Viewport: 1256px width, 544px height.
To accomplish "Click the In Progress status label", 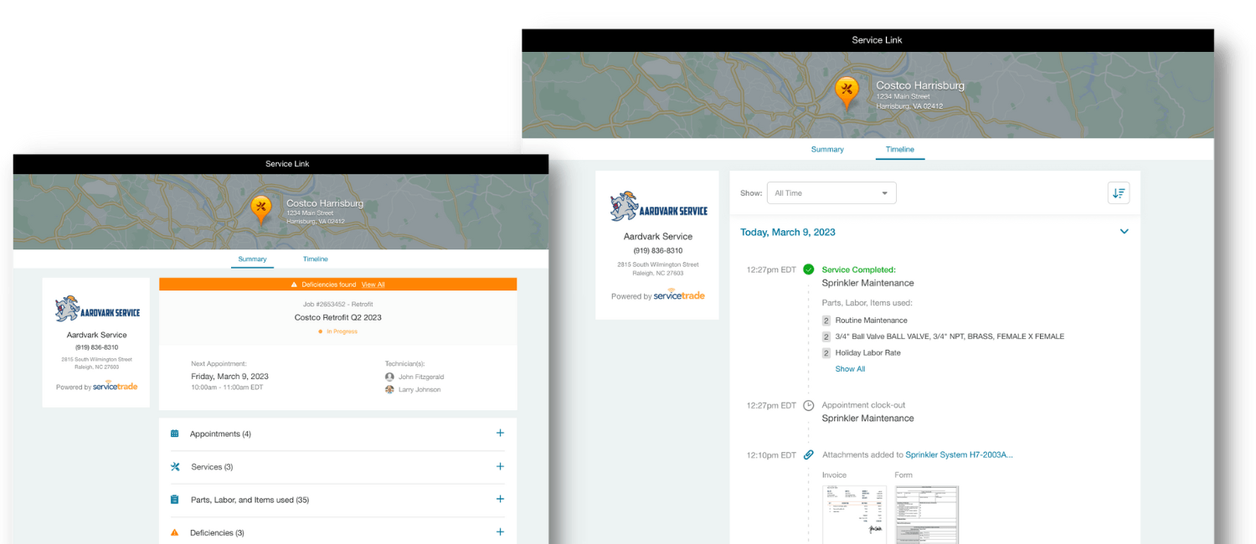I will tap(342, 331).
